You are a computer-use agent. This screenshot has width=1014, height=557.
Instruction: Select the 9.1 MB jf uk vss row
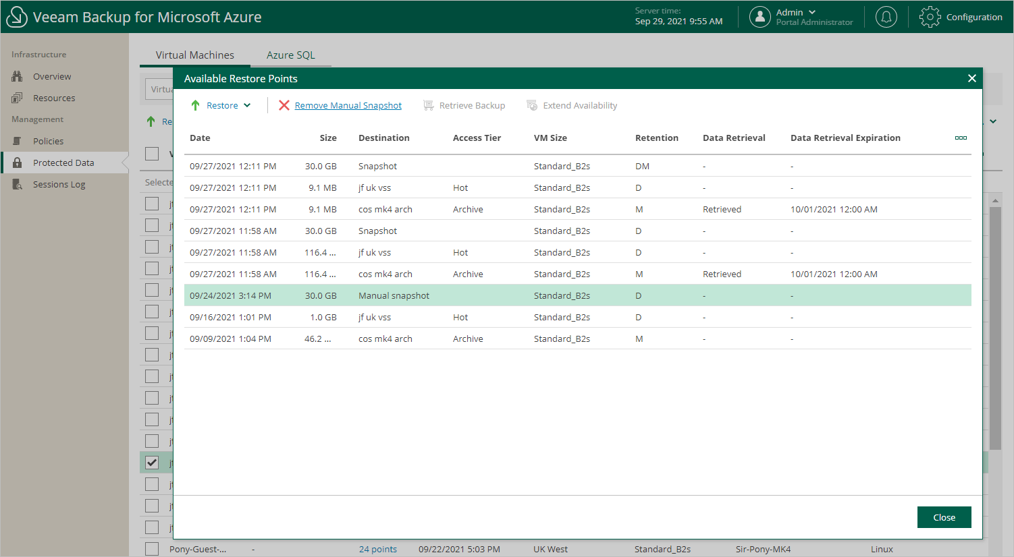pyautogui.click(x=578, y=187)
